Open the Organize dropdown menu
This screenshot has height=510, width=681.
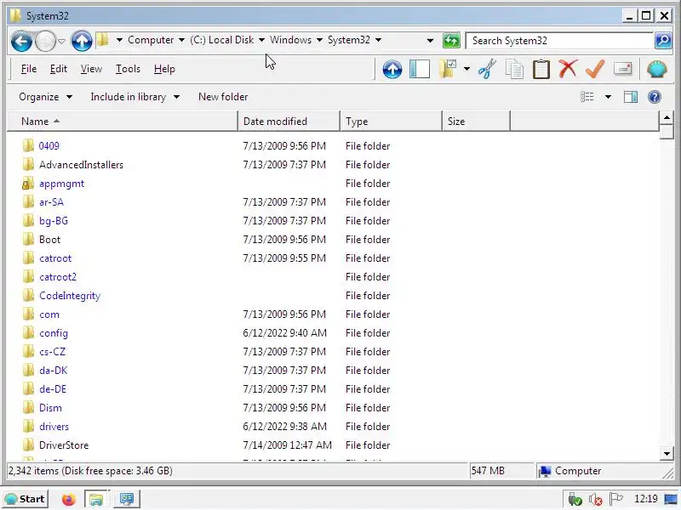[x=46, y=97]
